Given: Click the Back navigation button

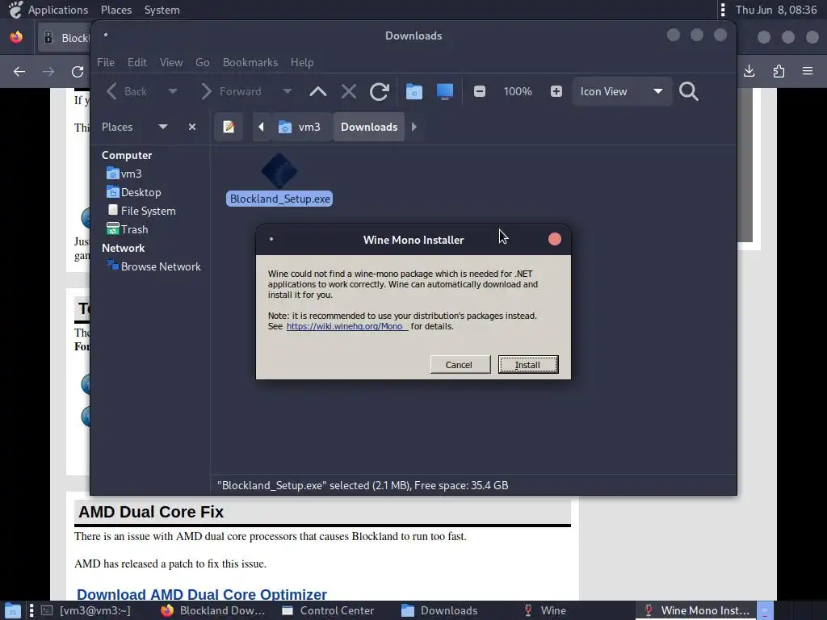Looking at the screenshot, I should 127,91.
